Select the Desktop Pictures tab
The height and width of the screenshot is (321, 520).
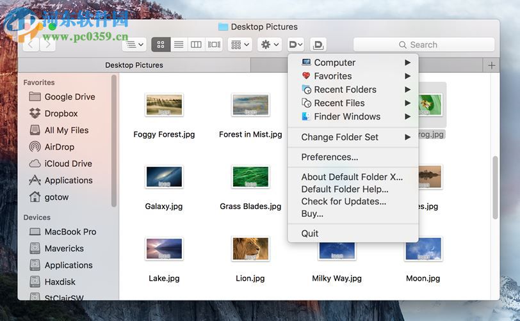[134, 65]
